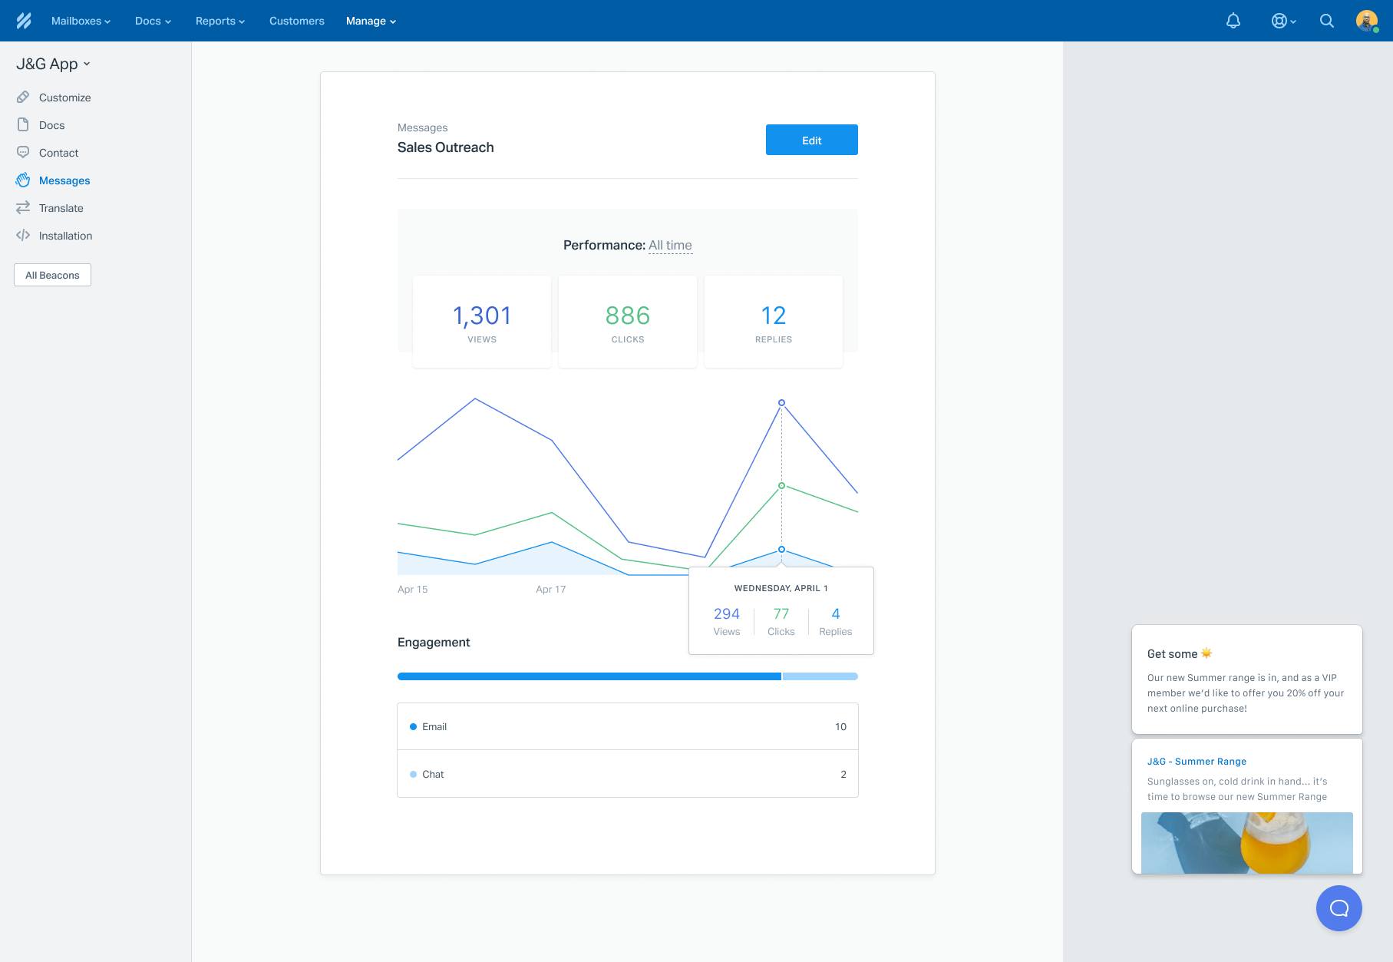The height and width of the screenshot is (962, 1393).
Task: Change the All time performance range
Action: tap(670, 245)
